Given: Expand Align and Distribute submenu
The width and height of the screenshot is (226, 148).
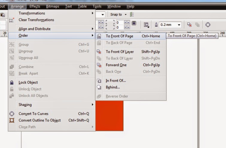Looking at the screenshot, I should 52,29.
